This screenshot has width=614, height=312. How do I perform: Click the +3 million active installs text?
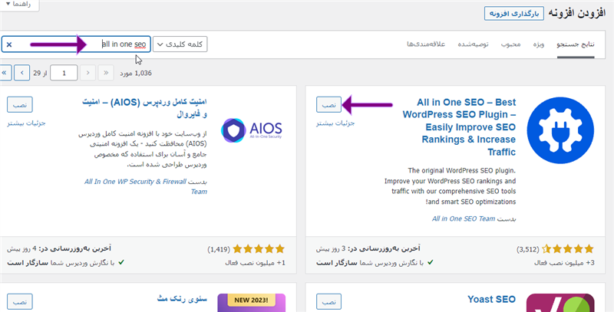tap(564, 263)
